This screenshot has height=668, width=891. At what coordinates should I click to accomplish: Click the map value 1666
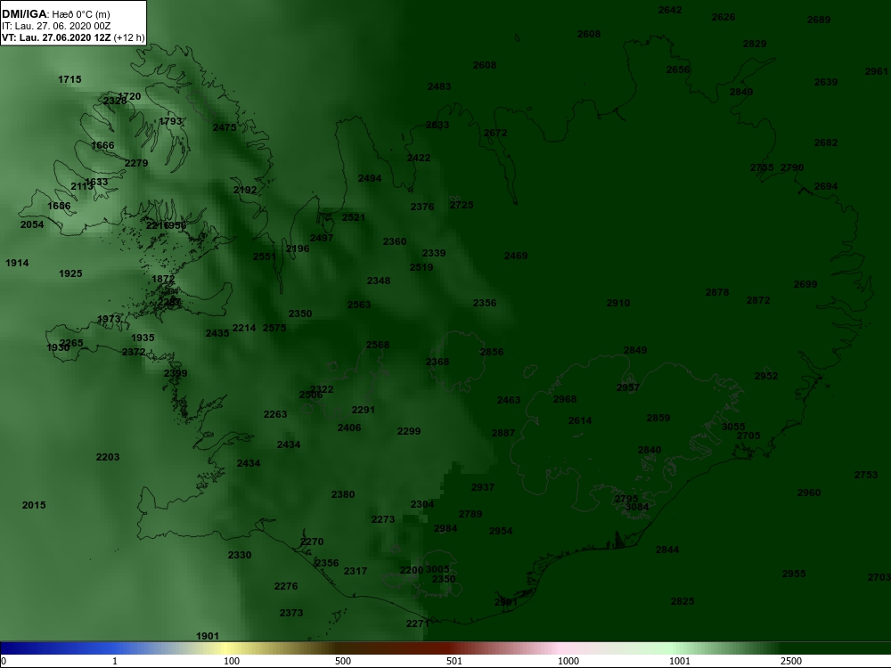(102, 145)
